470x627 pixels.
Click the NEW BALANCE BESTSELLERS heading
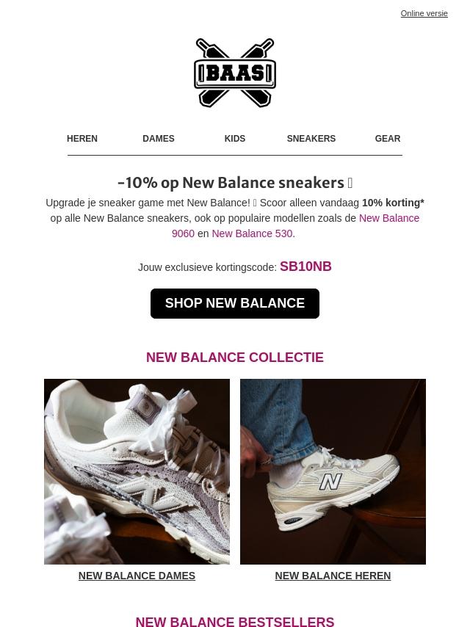tap(235, 621)
